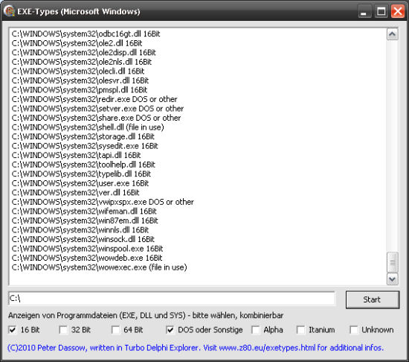
Task: Minimize the EXE-Types window
Action: (x=364, y=11)
